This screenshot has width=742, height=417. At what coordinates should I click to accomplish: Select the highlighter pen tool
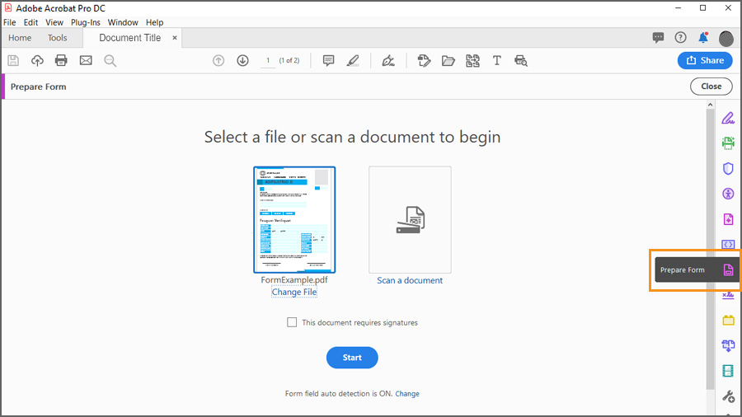tap(353, 60)
